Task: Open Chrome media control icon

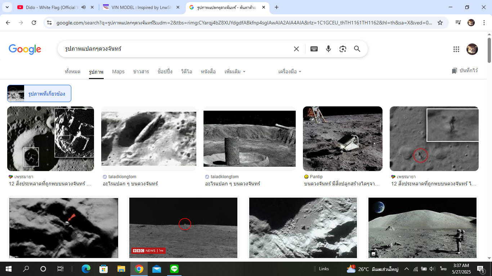Action: point(458,23)
